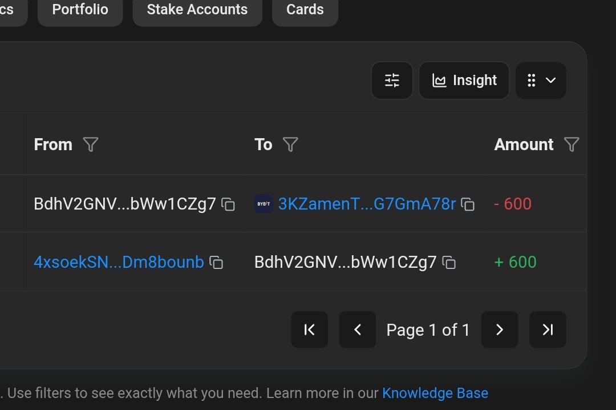Go to the last page
The image size is (616, 410).
(548, 329)
